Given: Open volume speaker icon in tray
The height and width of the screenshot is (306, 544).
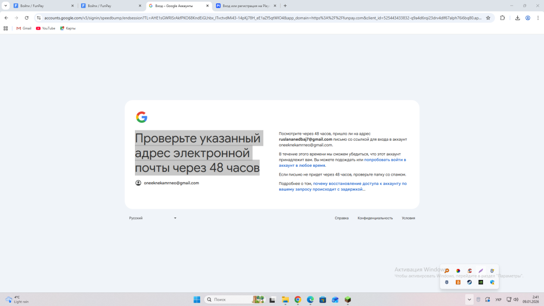Looking at the screenshot, I should [x=516, y=299].
